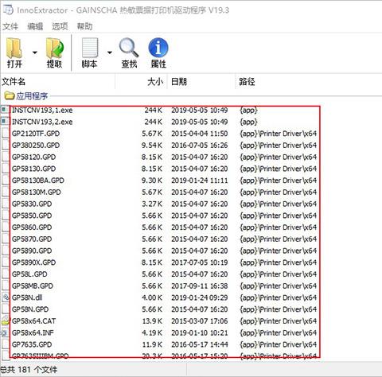The width and height of the screenshot is (382, 377).
Task: Open the 选项 menu
Action: click(x=60, y=26)
